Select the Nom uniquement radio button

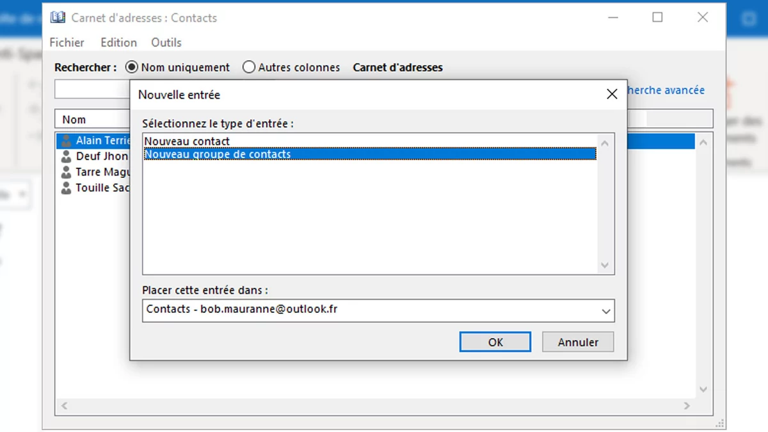coord(132,67)
